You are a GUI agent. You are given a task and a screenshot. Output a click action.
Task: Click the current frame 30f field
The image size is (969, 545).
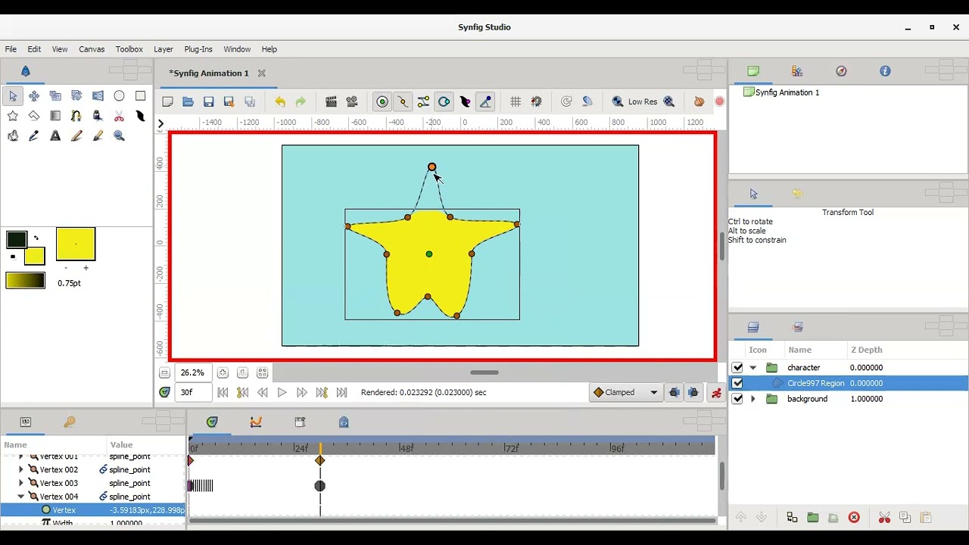point(193,392)
